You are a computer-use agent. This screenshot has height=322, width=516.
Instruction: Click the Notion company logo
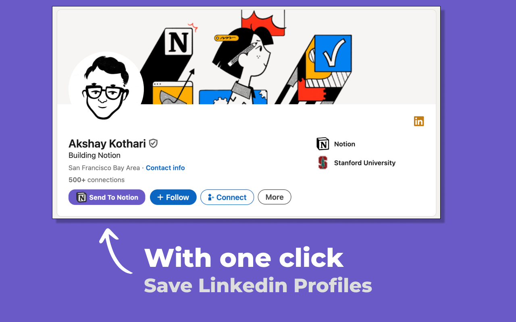tap(322, 144)
